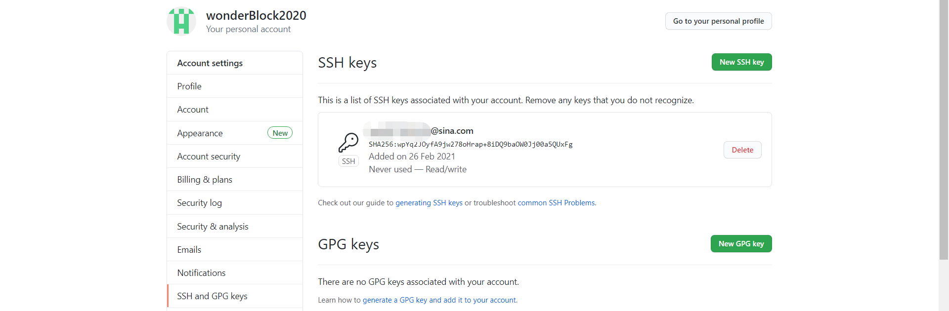Delete the sina.com SSH key

click(742, 150)
